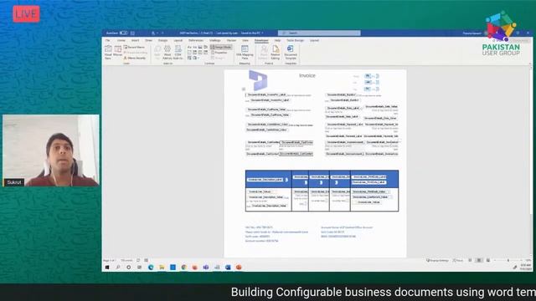Viewport: 536px width, 301px height.
Task: Insert Picture content control
Action: [200, 47]
